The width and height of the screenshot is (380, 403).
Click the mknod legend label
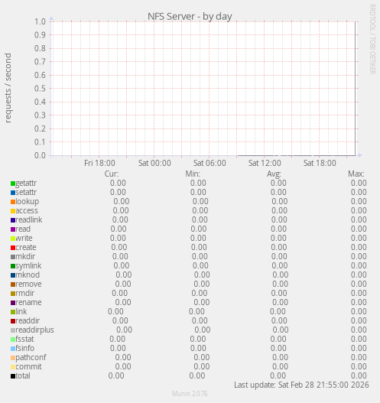(x=28, y=275)
